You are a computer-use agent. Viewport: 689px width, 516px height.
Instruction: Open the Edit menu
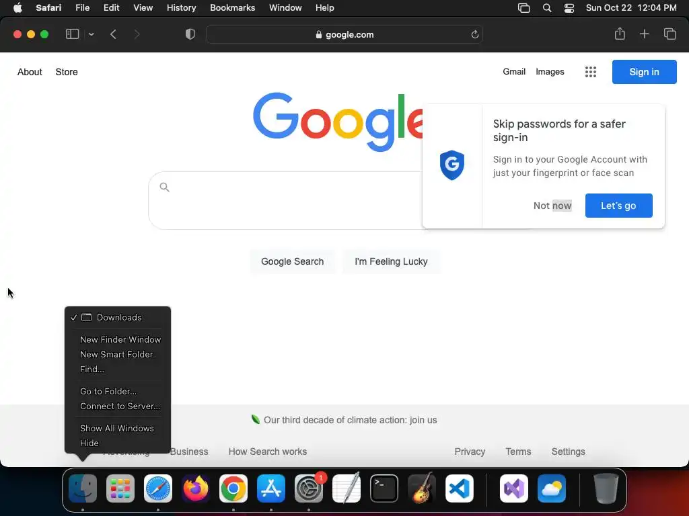111,7
